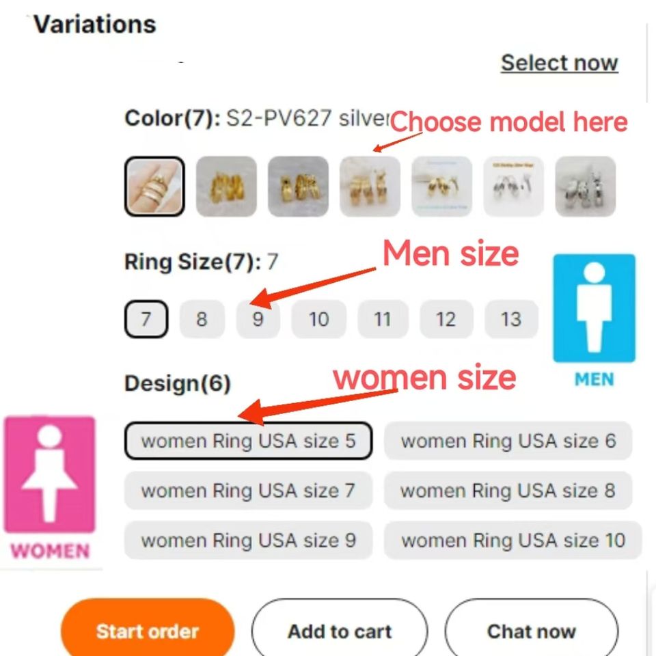Select the first ring-on-finger color thumbnail
This screenshot has width=656, height=656.
click(154, 187)
